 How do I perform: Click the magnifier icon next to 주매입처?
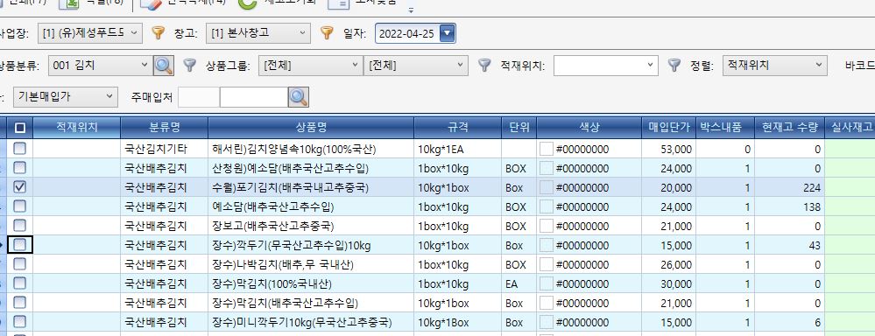(299, 97)
